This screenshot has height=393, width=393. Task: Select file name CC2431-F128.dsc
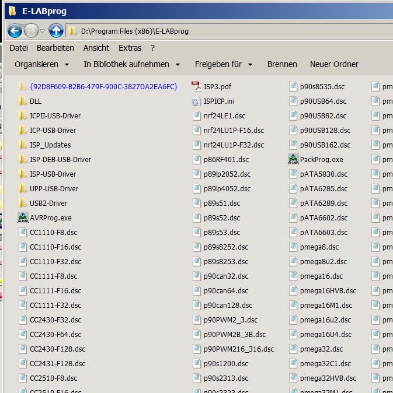[57, 363]
